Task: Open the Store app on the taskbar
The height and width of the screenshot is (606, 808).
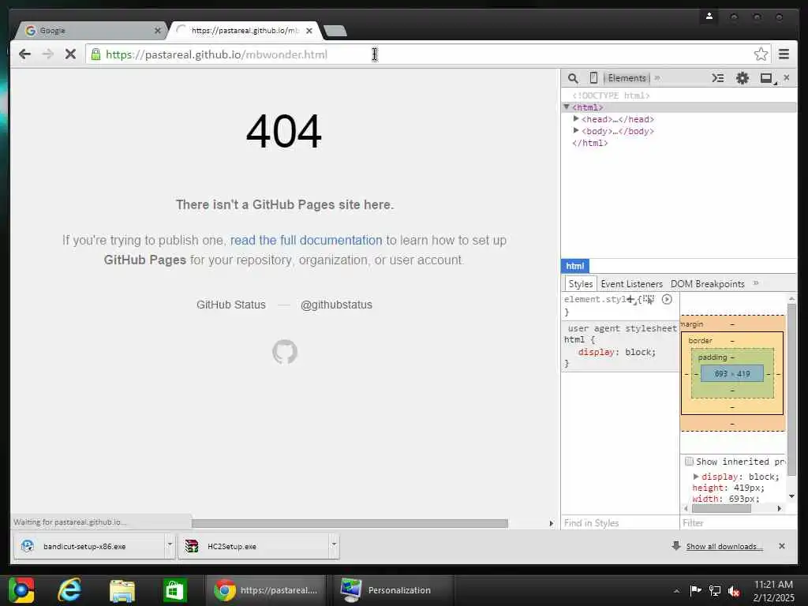Action: point(174,590)
